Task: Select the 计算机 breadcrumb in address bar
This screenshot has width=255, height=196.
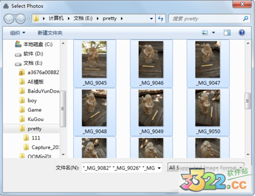Action: 56,18
